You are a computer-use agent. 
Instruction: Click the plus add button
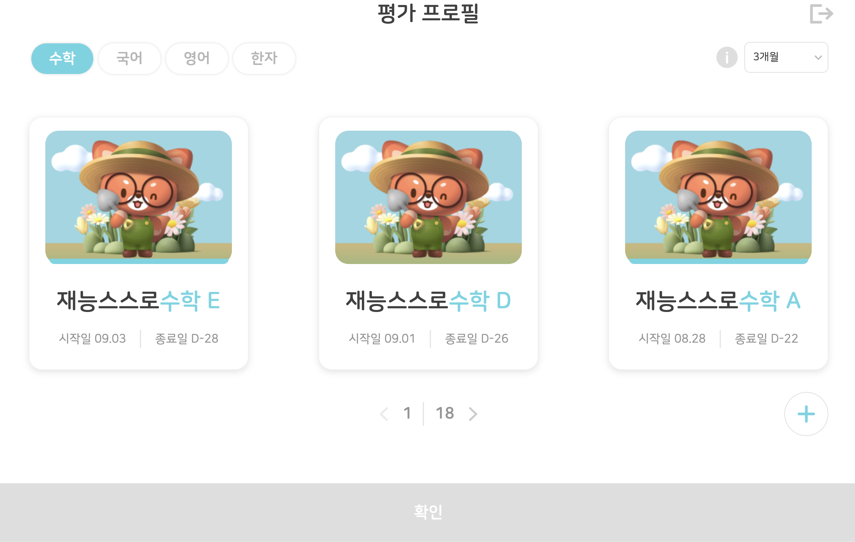[x=806, y=414]
